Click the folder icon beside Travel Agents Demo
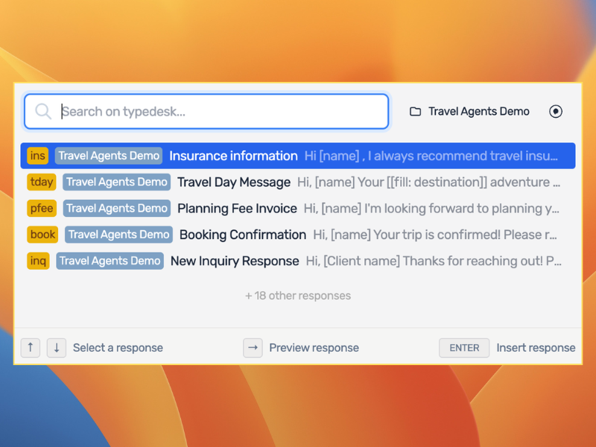This screenshot has width=596, height=447. tap(415, 111)
